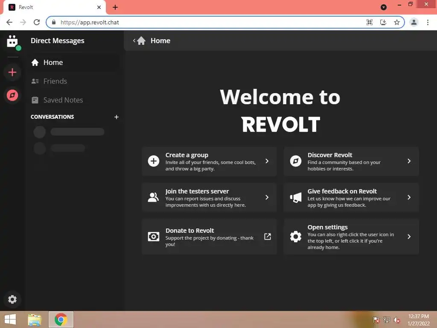
Task: Click chevron arrow on Join the testers server
Action: pos(267,197)
